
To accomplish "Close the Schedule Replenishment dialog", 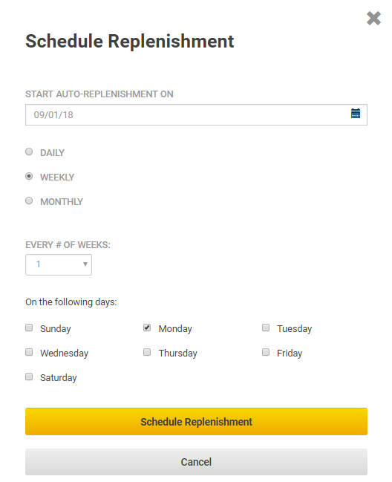I will [x=373, y=18].
